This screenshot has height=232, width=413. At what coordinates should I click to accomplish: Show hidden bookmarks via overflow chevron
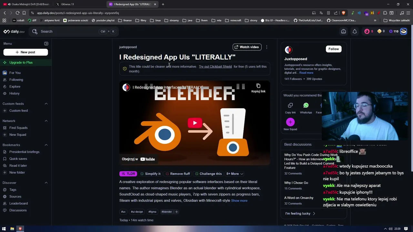375,20
